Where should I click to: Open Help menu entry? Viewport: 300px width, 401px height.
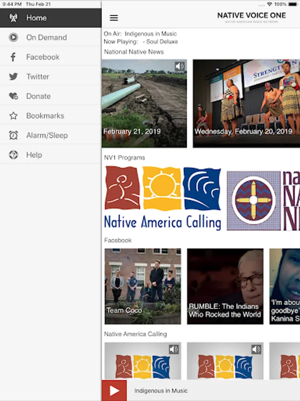tap(51, 155)
